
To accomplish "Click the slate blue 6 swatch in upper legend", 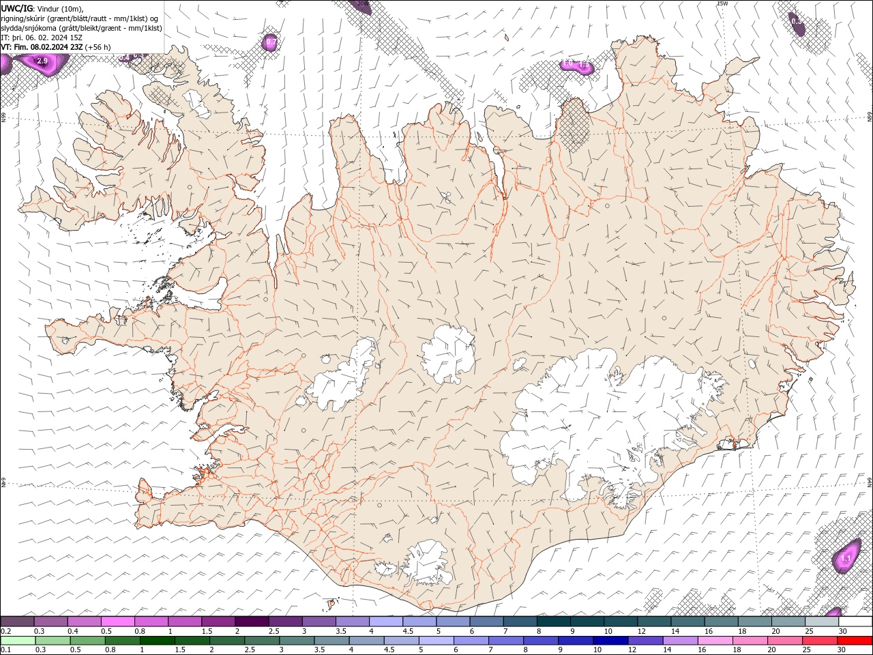I will pos(486,622).
